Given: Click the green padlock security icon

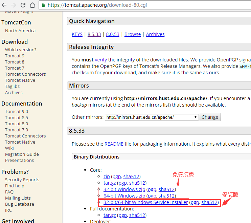Looking at the screenshot, I should [x=43, y=5].
